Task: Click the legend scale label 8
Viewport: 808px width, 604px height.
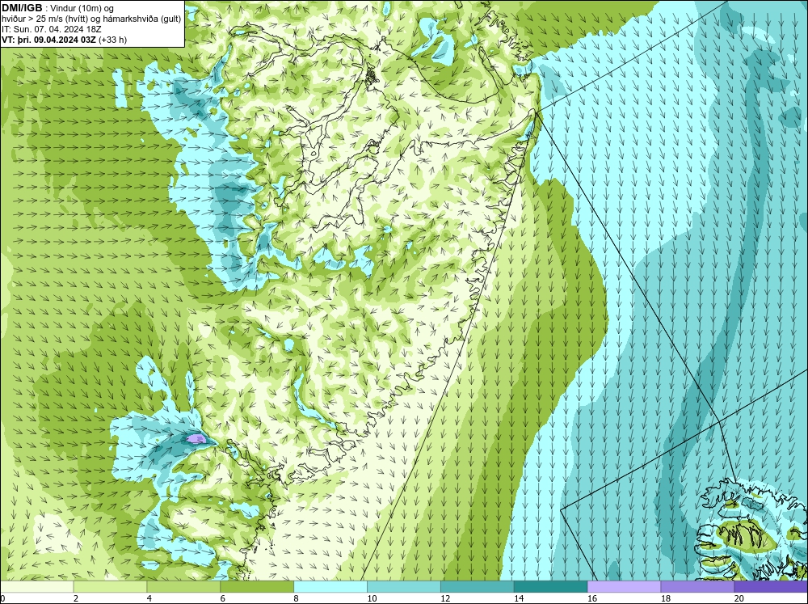Action: tap(297, 598)
